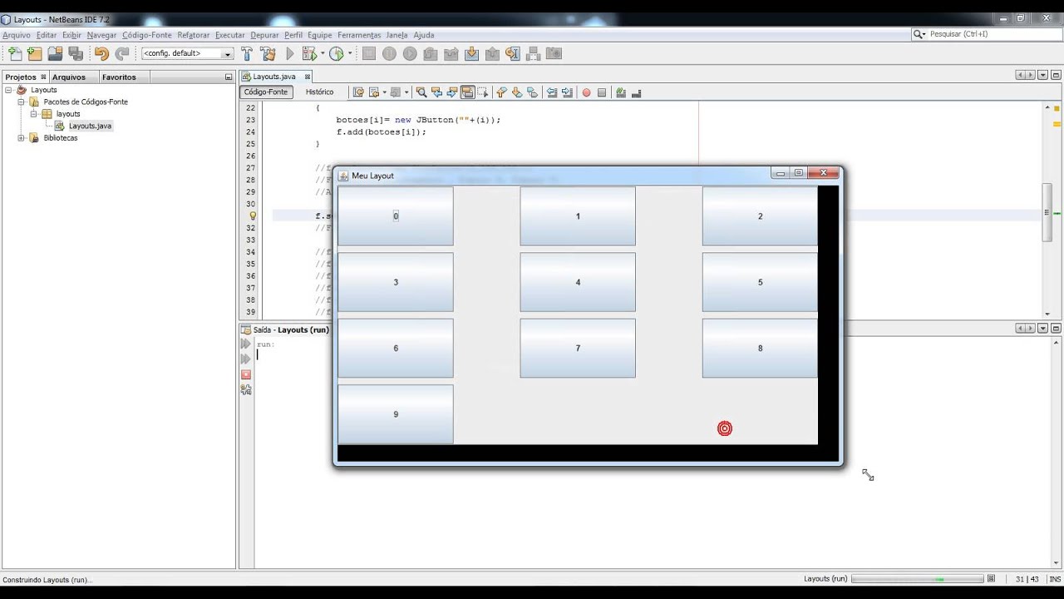Minimize the Projetos panel group
Screen dimensions: 1064x599
(x=229, y=77)
